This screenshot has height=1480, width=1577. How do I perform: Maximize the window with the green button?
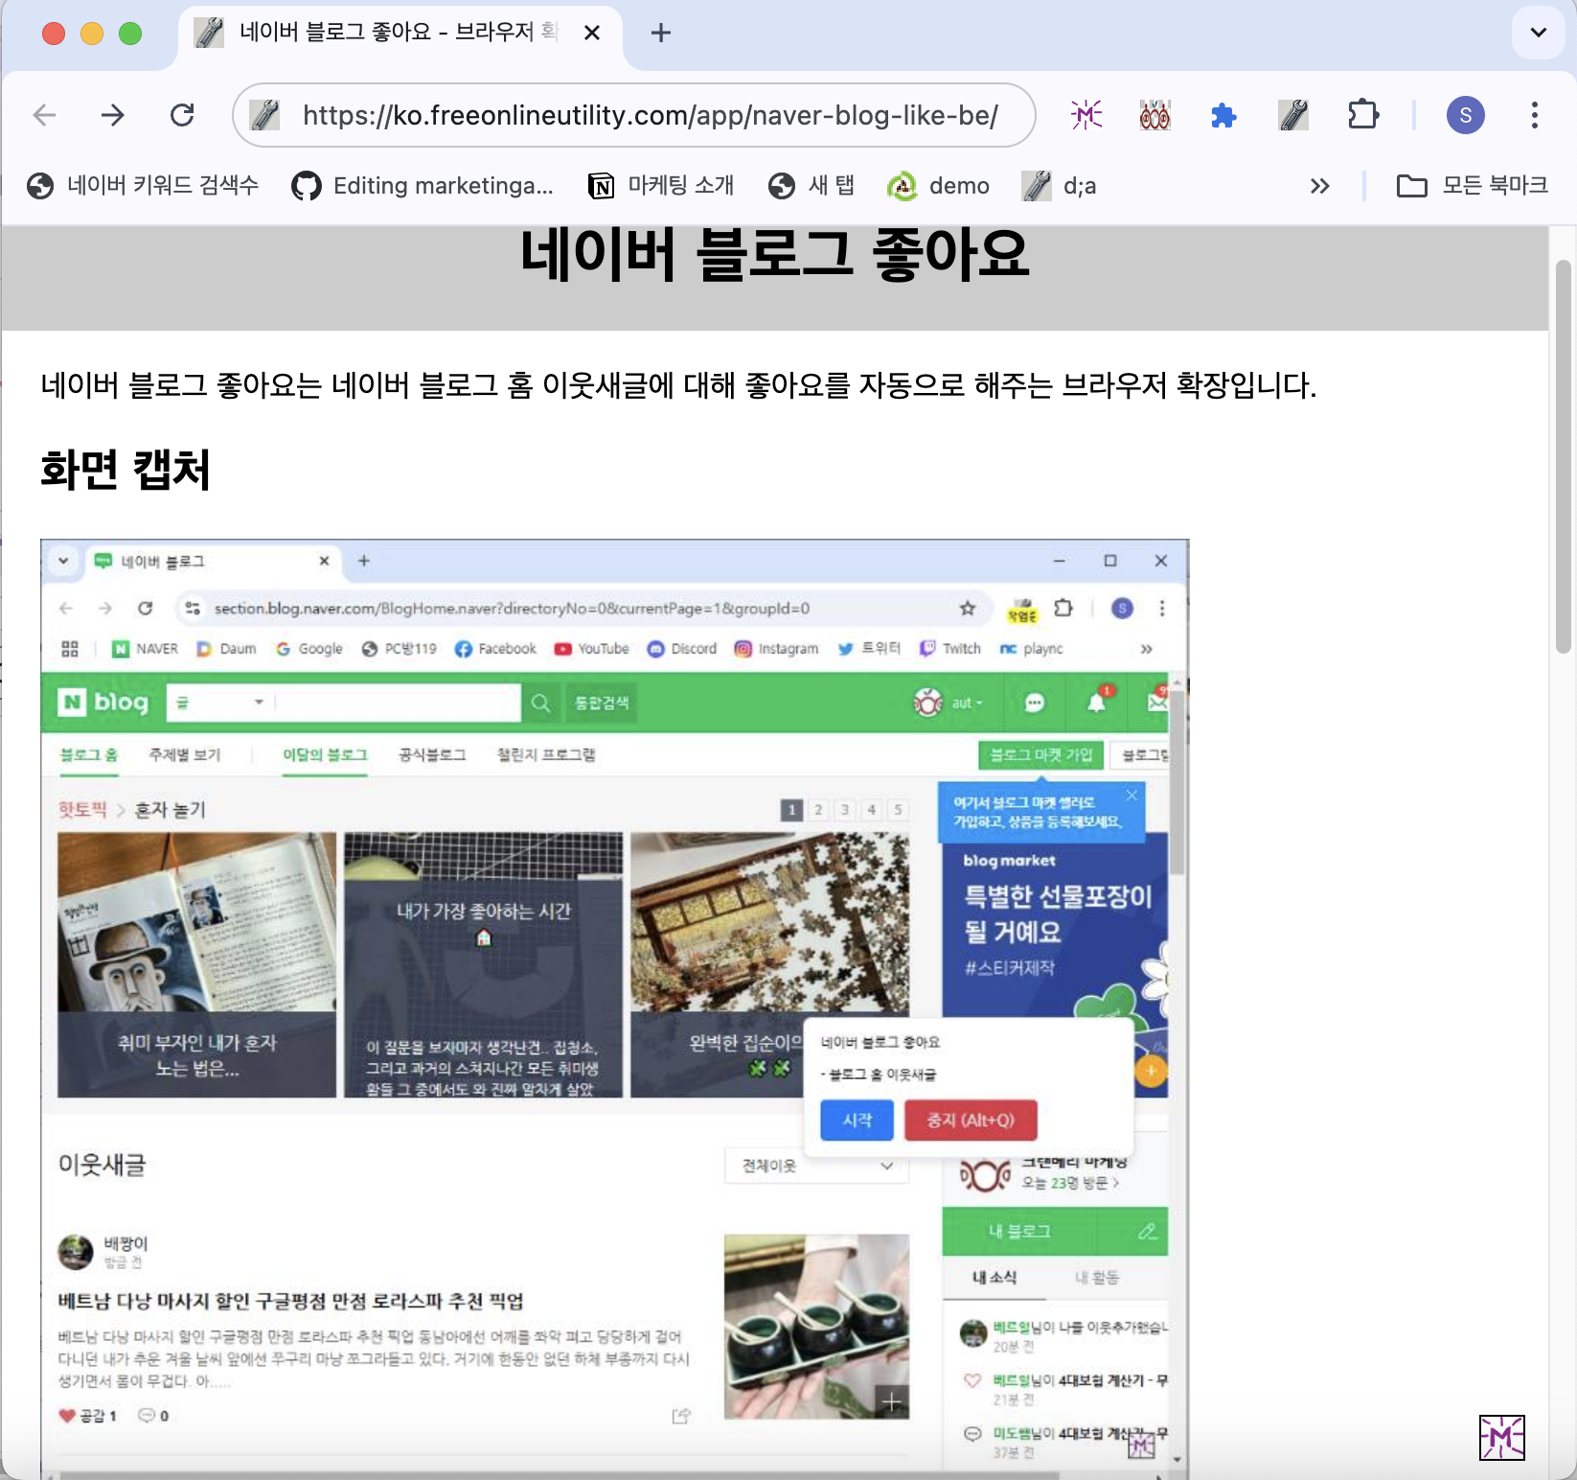coord(130,34)
